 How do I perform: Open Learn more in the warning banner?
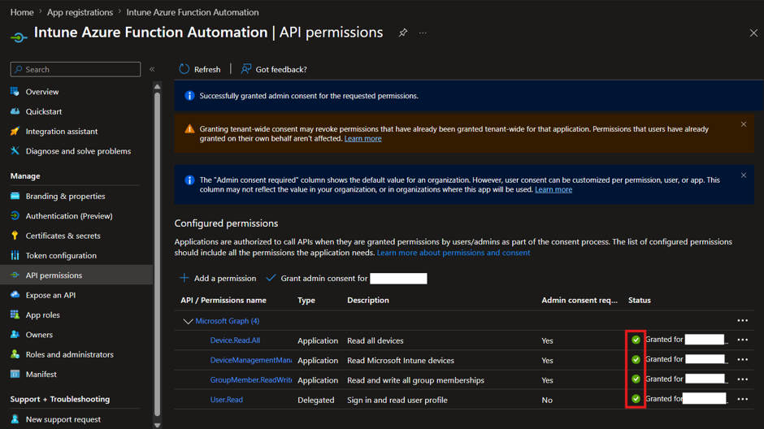tap(362, 139)
